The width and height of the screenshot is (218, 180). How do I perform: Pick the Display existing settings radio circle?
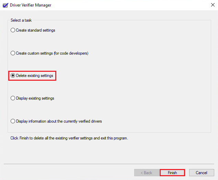(13, 98)
